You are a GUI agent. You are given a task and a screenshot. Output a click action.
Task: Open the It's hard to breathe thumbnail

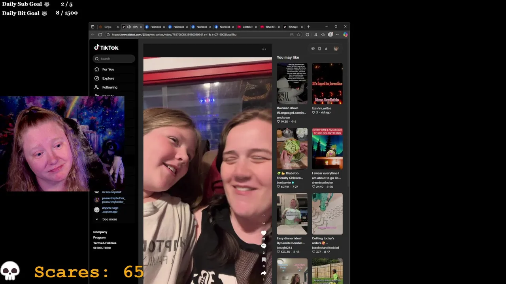(327, 84)
